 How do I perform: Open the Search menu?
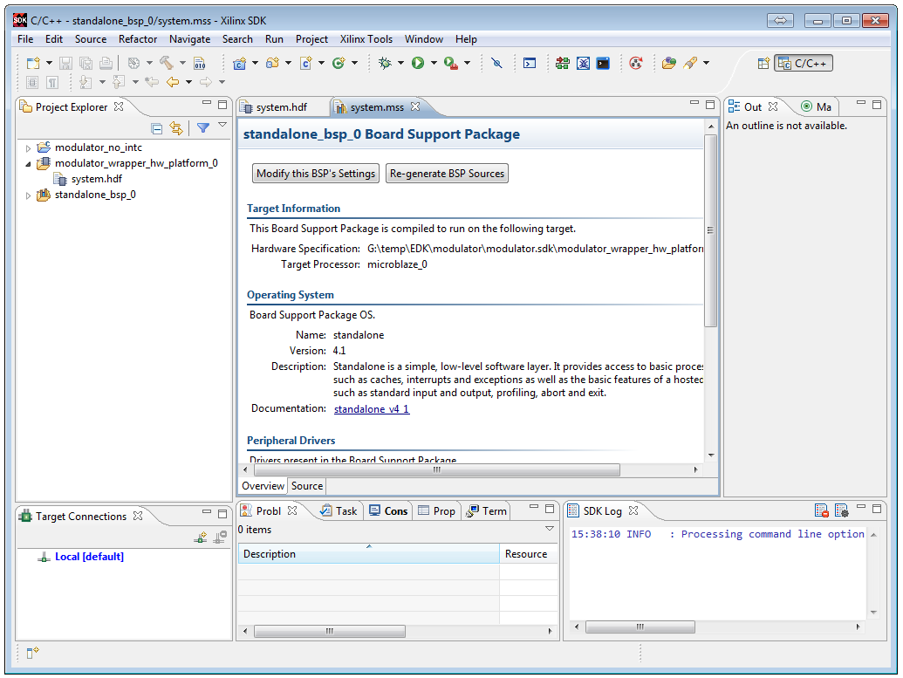[x=237, y=39]
